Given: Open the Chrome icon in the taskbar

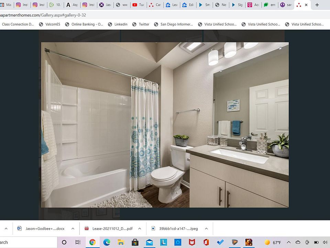Looking at the screenshot, I should 92,242.
